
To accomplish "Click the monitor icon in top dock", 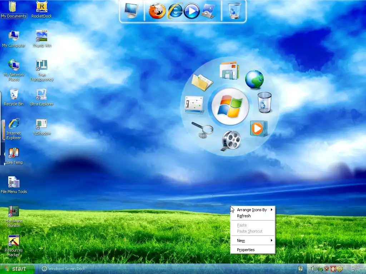I will (131, 10).
